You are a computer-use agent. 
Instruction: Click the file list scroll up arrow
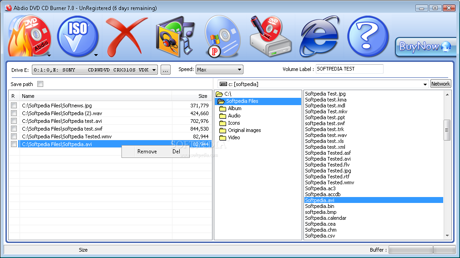click(x=447, y=95)
